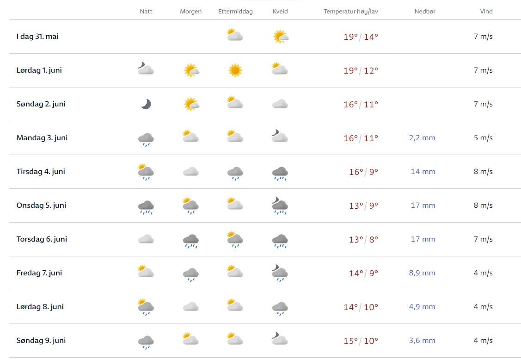Image resolution: width=521 pixels, height=361 pixels.
Task: Click the 19°/12° temperature for Lørdag 1. juni
Action: click(x=361, y=70)
